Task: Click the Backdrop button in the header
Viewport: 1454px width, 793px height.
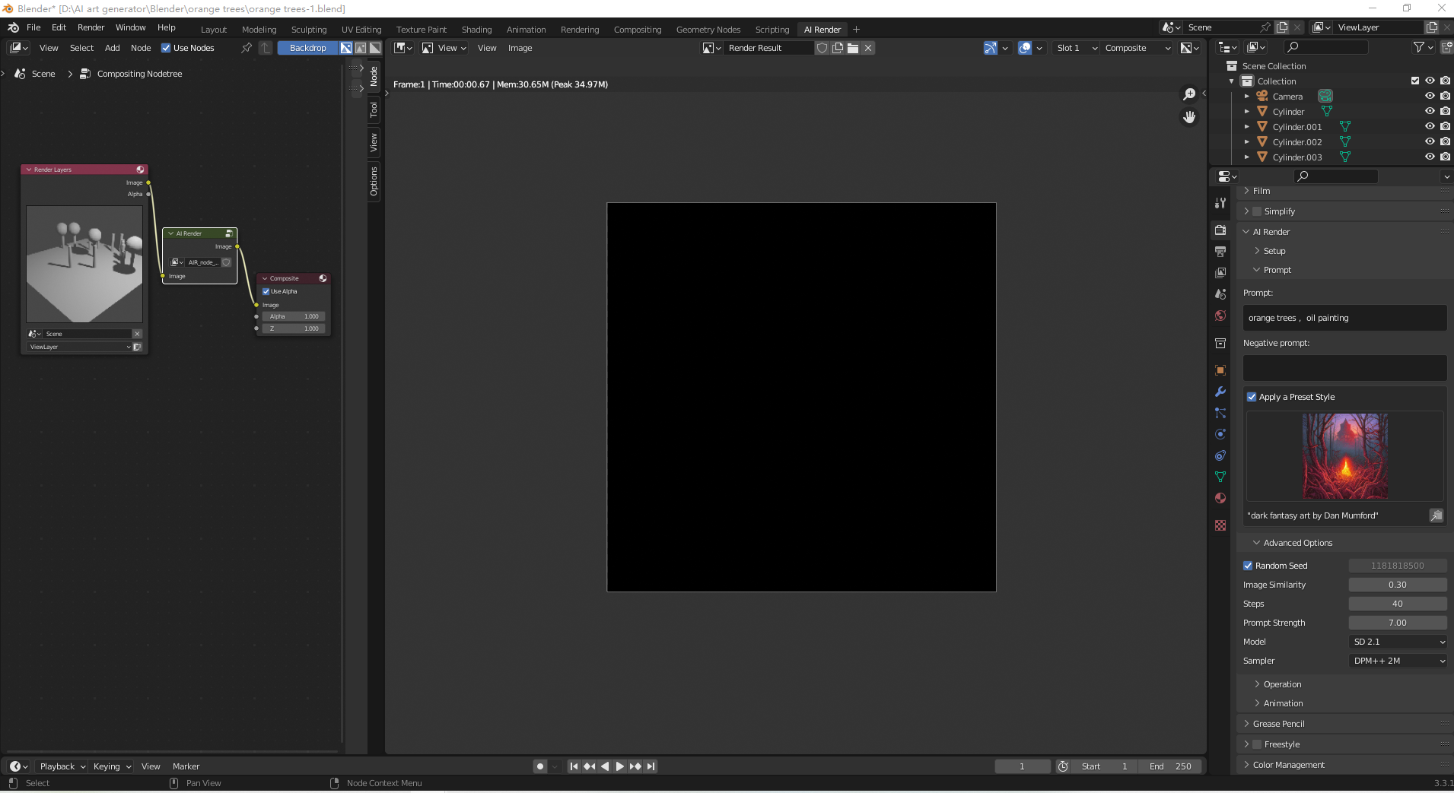Action: (x=307, y=47)
